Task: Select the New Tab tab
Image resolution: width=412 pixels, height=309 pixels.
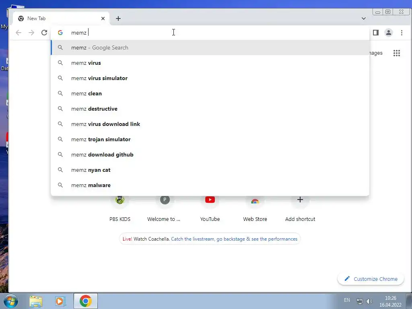Action: pyautogui.click(x=61, y=19)
